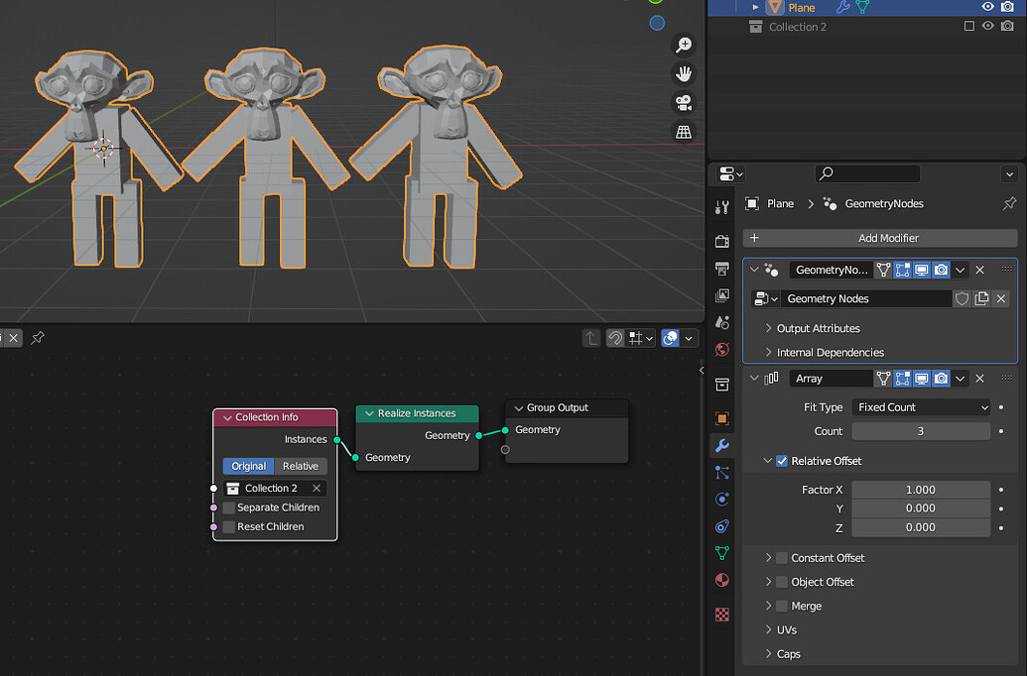Open the Texture properties checker icon

tap(721, 615)
